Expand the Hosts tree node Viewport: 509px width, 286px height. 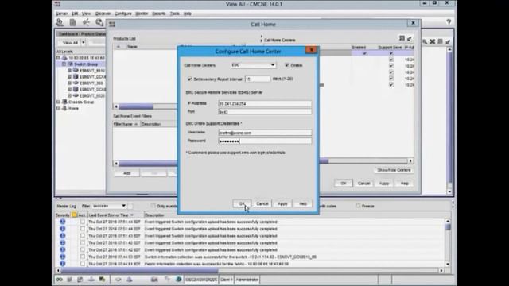click(58, 108)
